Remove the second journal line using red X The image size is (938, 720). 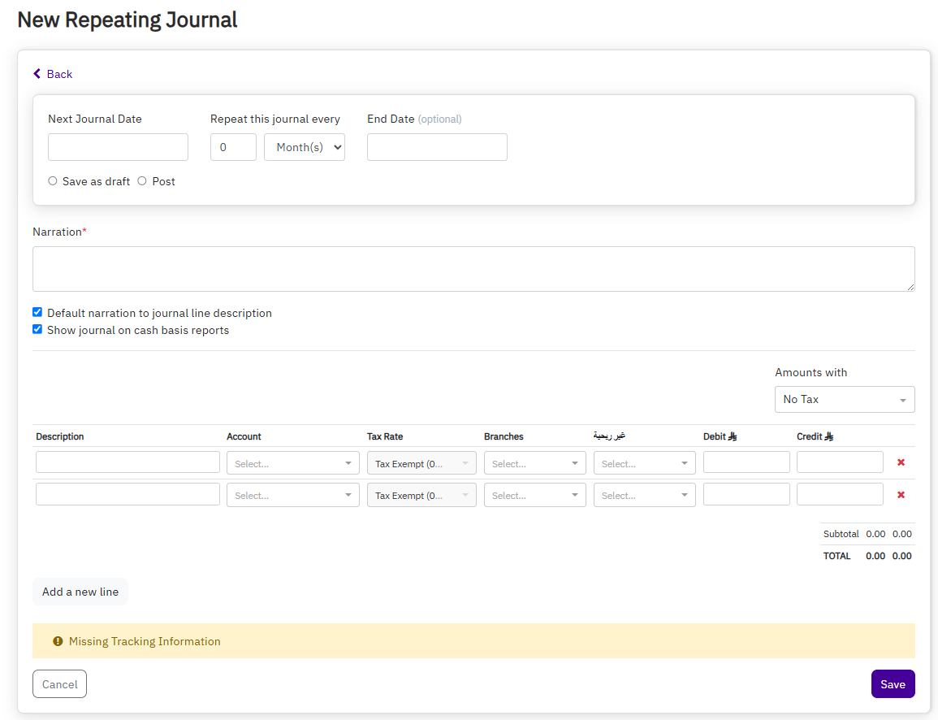coord(901,495)
